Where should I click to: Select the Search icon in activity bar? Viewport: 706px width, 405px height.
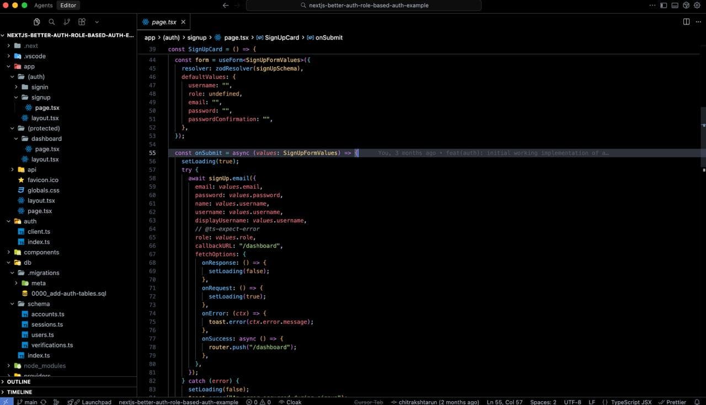(51, 22)
